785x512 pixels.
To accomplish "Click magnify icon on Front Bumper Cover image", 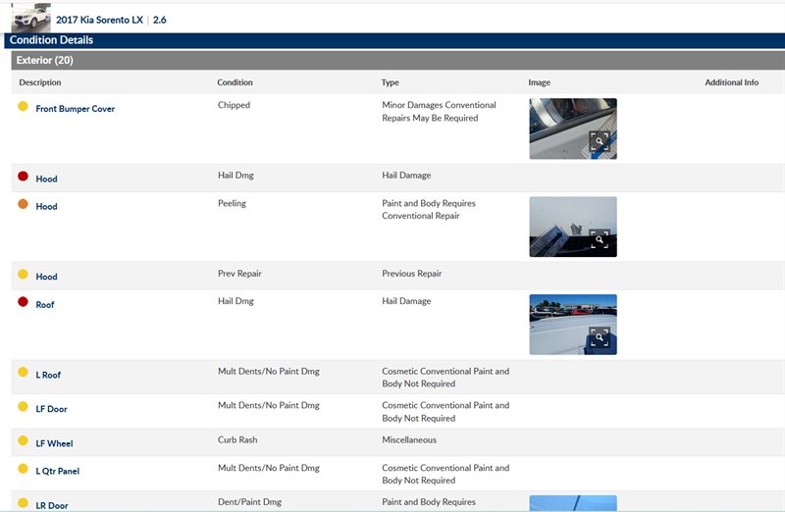I will 600,141.
